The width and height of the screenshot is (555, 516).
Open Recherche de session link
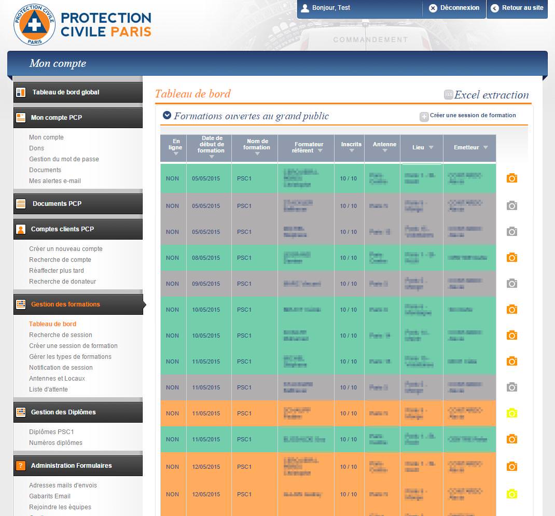[x=61, y=335]
